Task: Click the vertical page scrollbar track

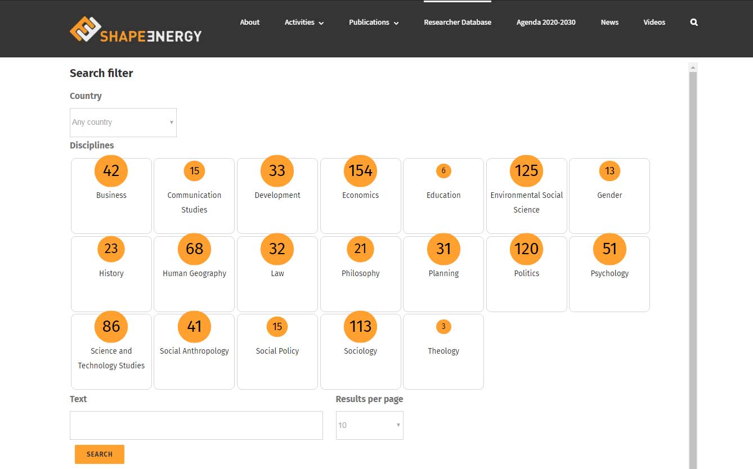Action: [x=693, y=270]
